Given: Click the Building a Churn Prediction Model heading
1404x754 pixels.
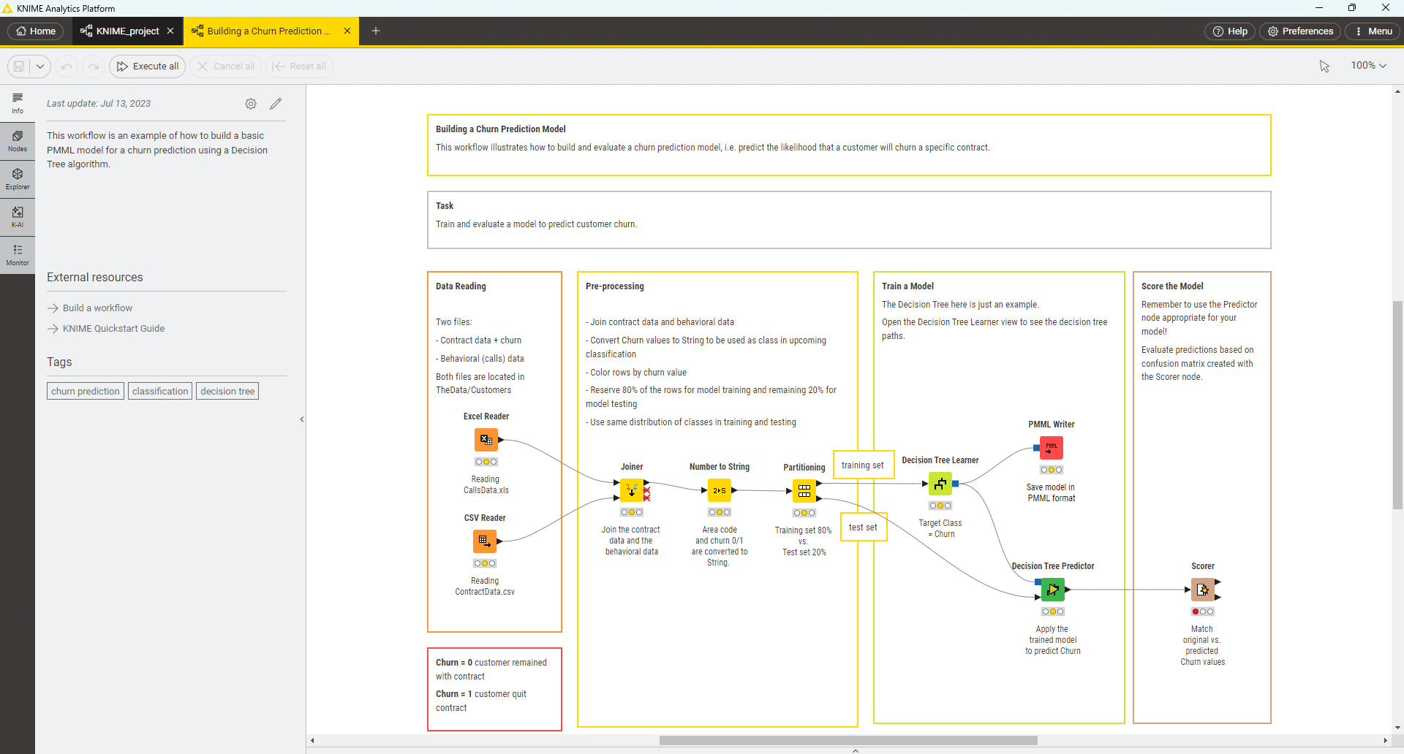Looking at the screenshot, I should pos(501,129).
